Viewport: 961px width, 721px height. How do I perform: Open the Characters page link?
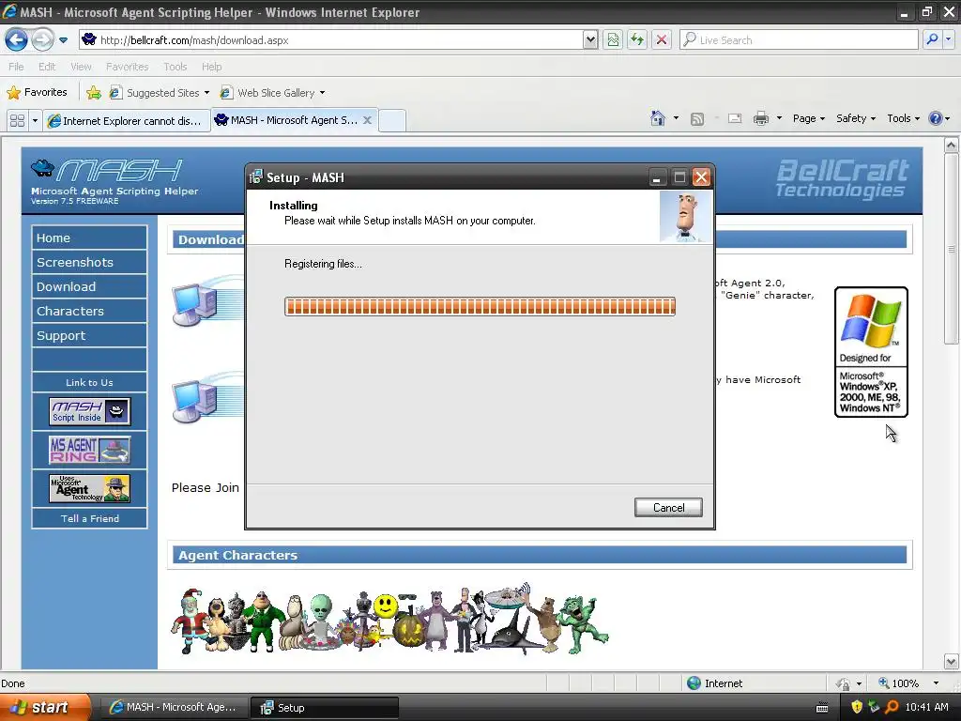(89, 312)
